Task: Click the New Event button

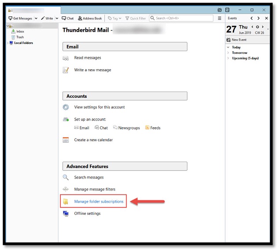Action: point(237,40)
